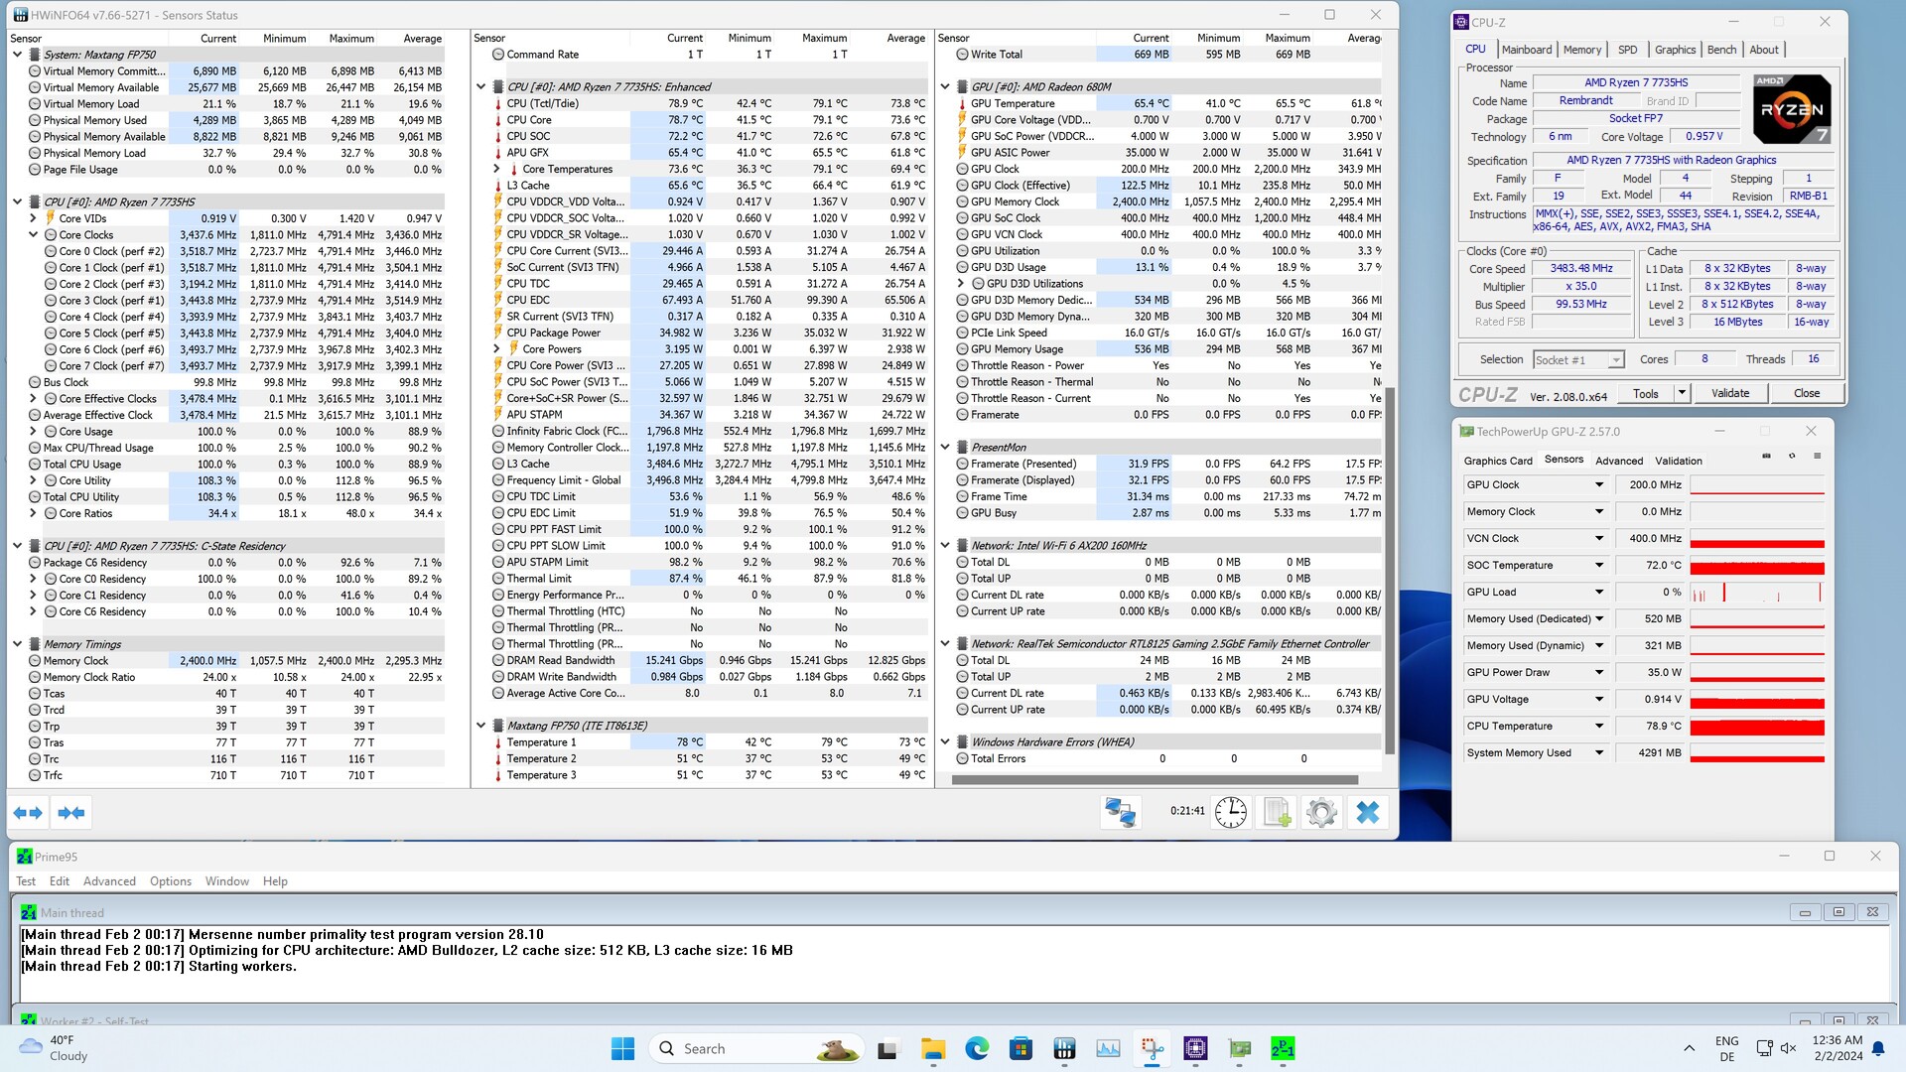The height and width of the screenshot is (1072, 1906).
Task: Open the GPU Clock sensor dropdown in GPU-Z
Action: (x=1599, y=485)
